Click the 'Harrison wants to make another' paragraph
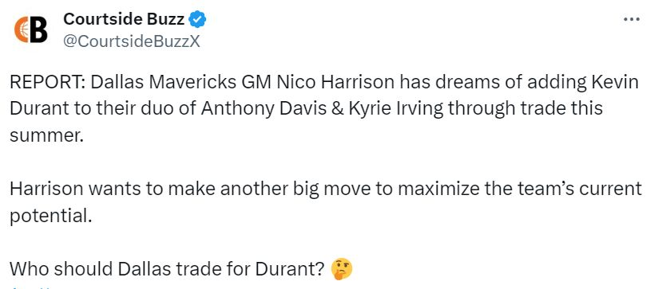The height and width of the screenshot is (289, 658). 326,202
